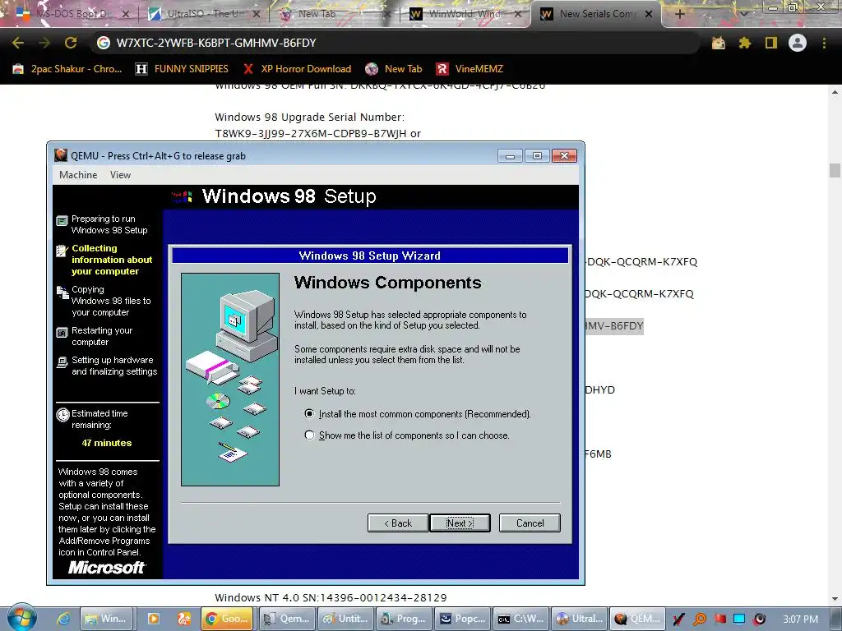Click the Windows NT 4.0 SN text line
Viewport: 842px width, 631px height.
(331, 597)
